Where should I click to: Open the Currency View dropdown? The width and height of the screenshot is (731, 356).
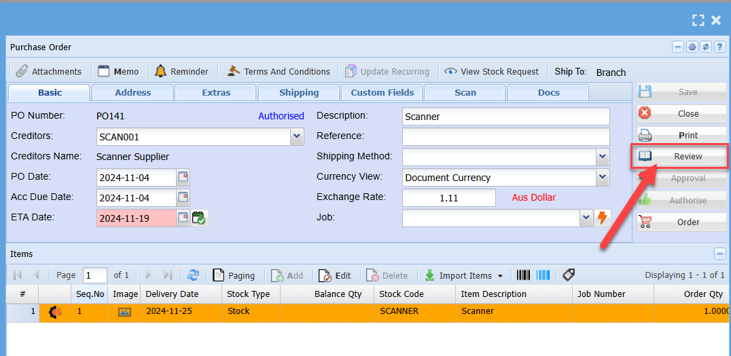pos(603,178)
